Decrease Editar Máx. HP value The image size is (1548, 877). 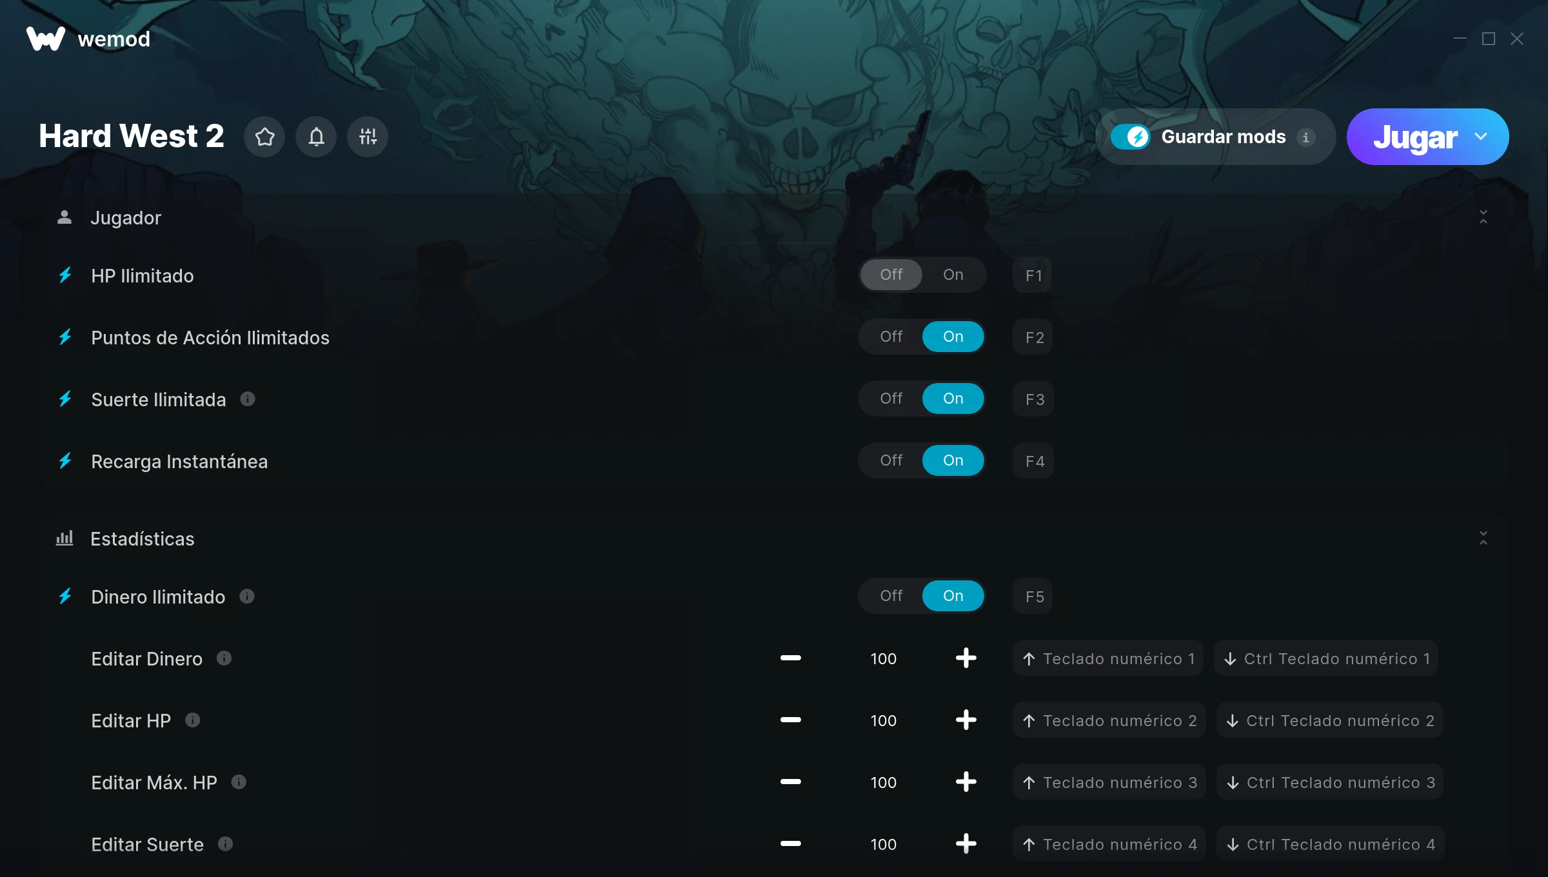(790, 782)
